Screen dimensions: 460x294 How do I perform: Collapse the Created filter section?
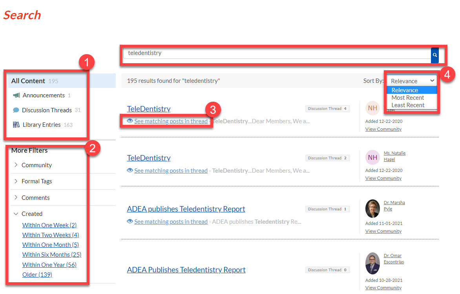[32, 214]
